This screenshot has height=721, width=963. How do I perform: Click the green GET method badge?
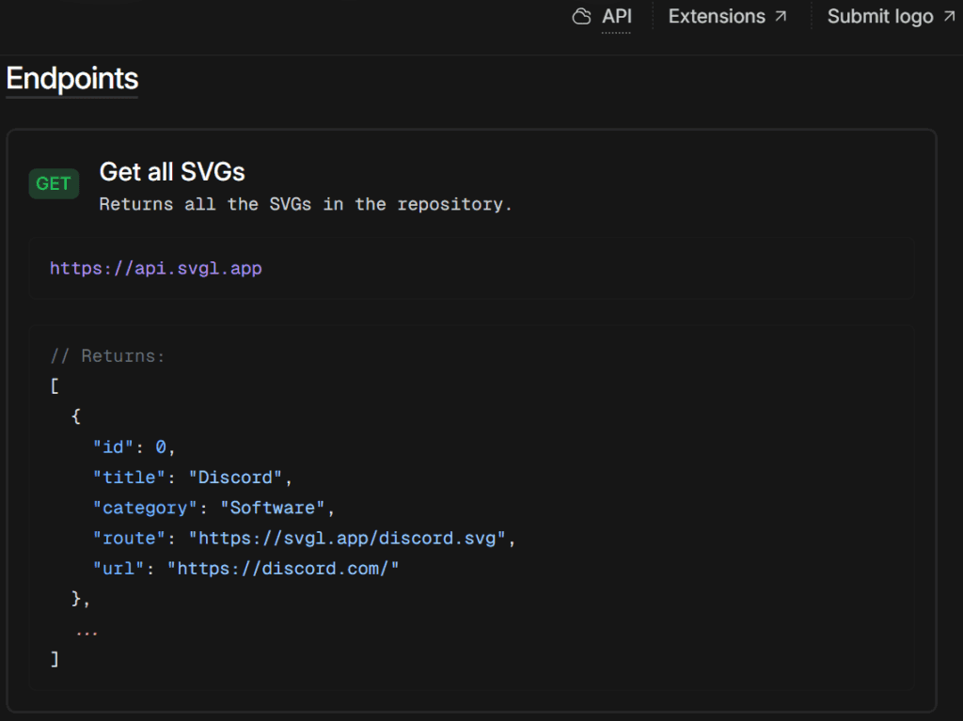coord(53,183)
